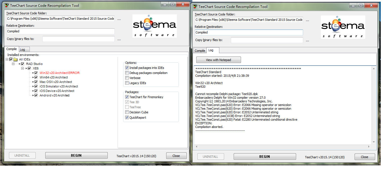Click the log line 'TeeChart Standard'
The width and height of the screenshot is (383, 169).
click(x=208, y=72)
